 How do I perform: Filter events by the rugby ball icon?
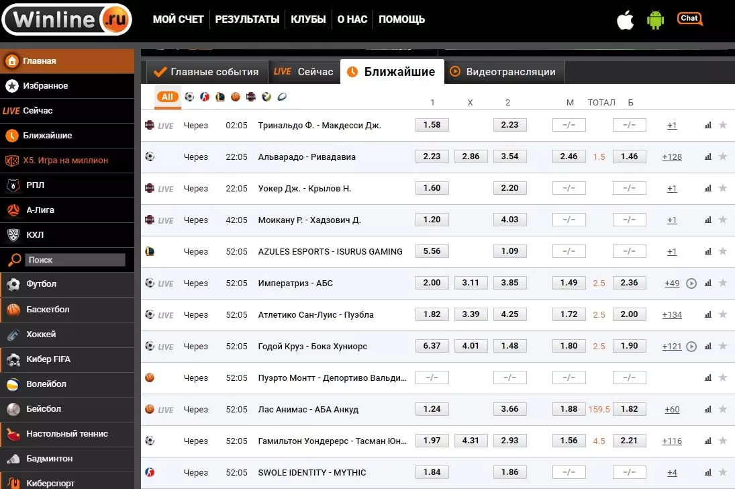click(x=282, y=97)
